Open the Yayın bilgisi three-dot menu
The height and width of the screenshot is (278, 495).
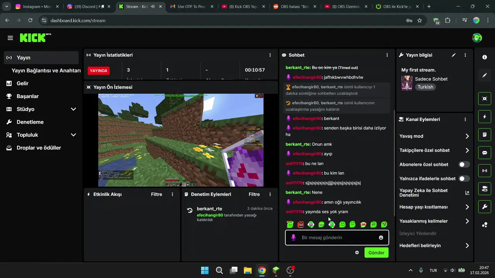click(x=465, y=55)
